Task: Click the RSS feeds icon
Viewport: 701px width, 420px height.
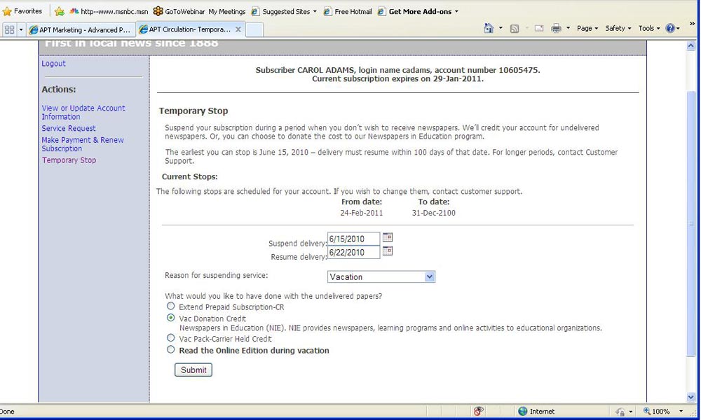Action: tap(515, 29)
